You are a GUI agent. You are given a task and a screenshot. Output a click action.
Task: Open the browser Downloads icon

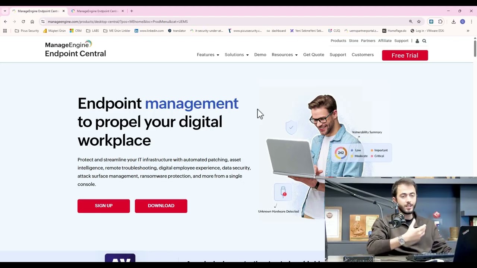coord(454,22)
